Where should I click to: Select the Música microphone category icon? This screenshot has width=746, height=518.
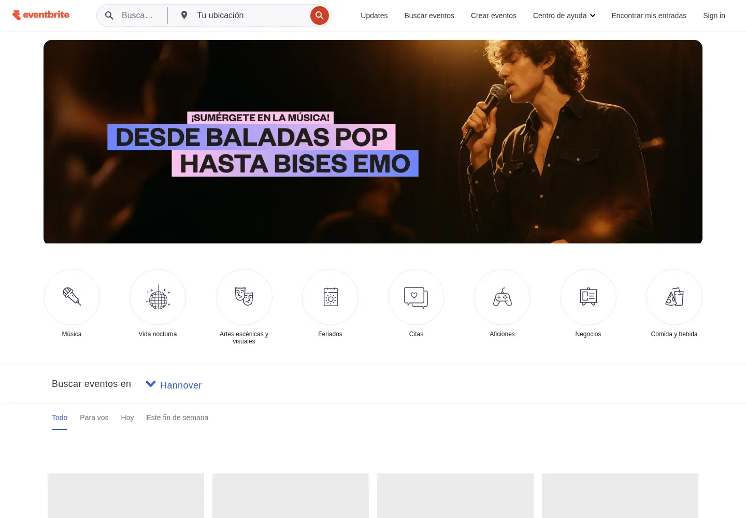tap(71, 297)
